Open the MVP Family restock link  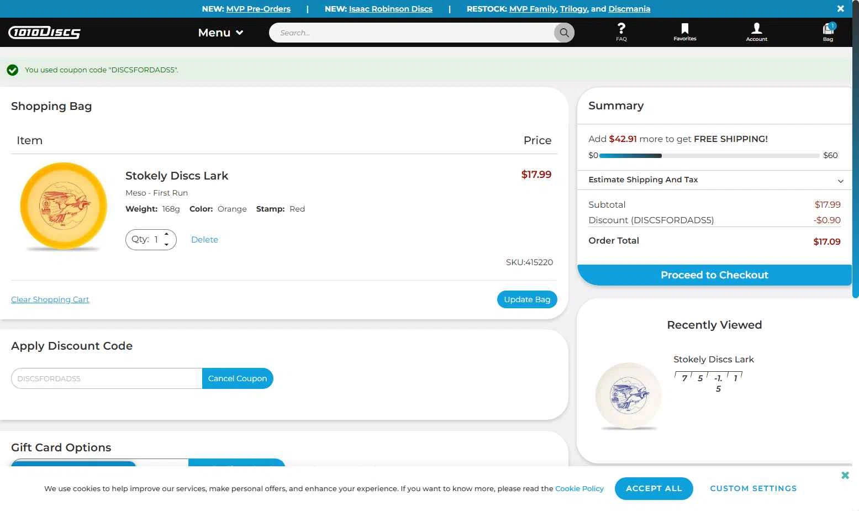click(533, 9)
